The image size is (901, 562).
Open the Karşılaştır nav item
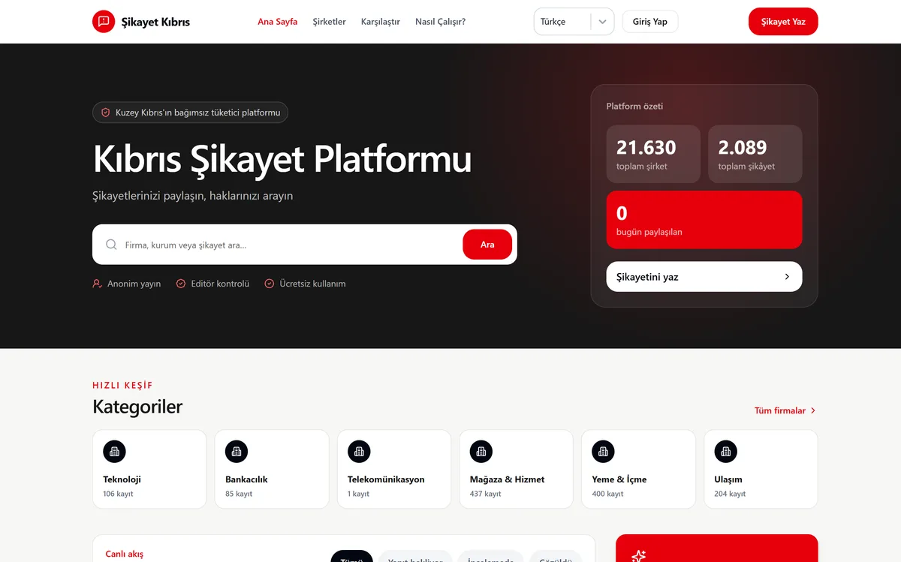pos(381,22)
